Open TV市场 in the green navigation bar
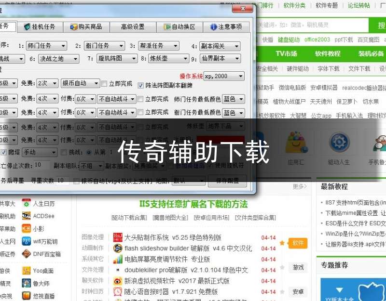 pyautogui.click(x=286, y=53)
